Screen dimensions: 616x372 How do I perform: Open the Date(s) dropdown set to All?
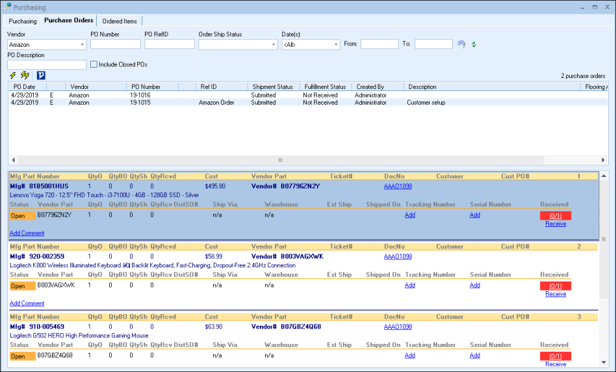point(335,45)
